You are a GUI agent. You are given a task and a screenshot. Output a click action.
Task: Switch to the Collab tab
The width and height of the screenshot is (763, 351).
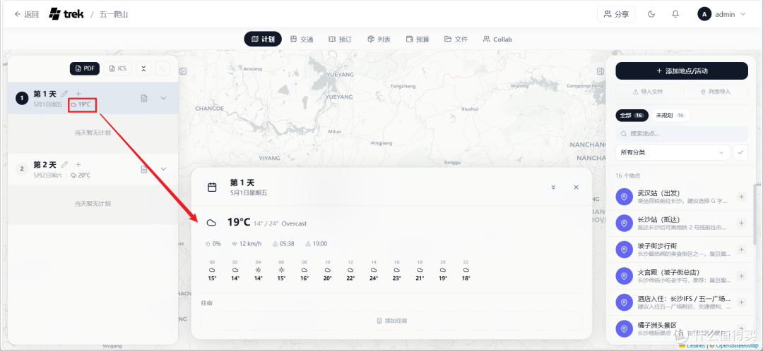497,39
